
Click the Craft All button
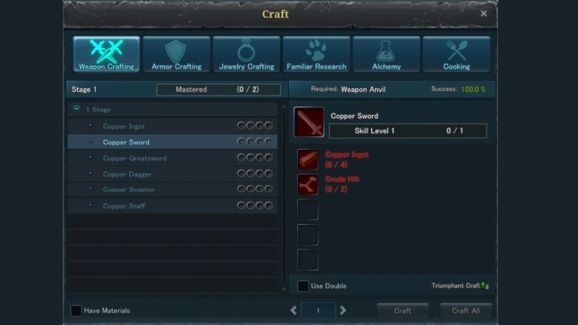(x=466, y=311)
